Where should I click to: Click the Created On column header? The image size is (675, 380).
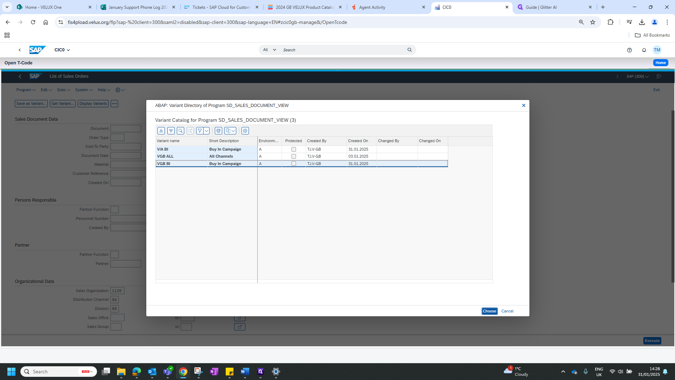click(361, 141)
